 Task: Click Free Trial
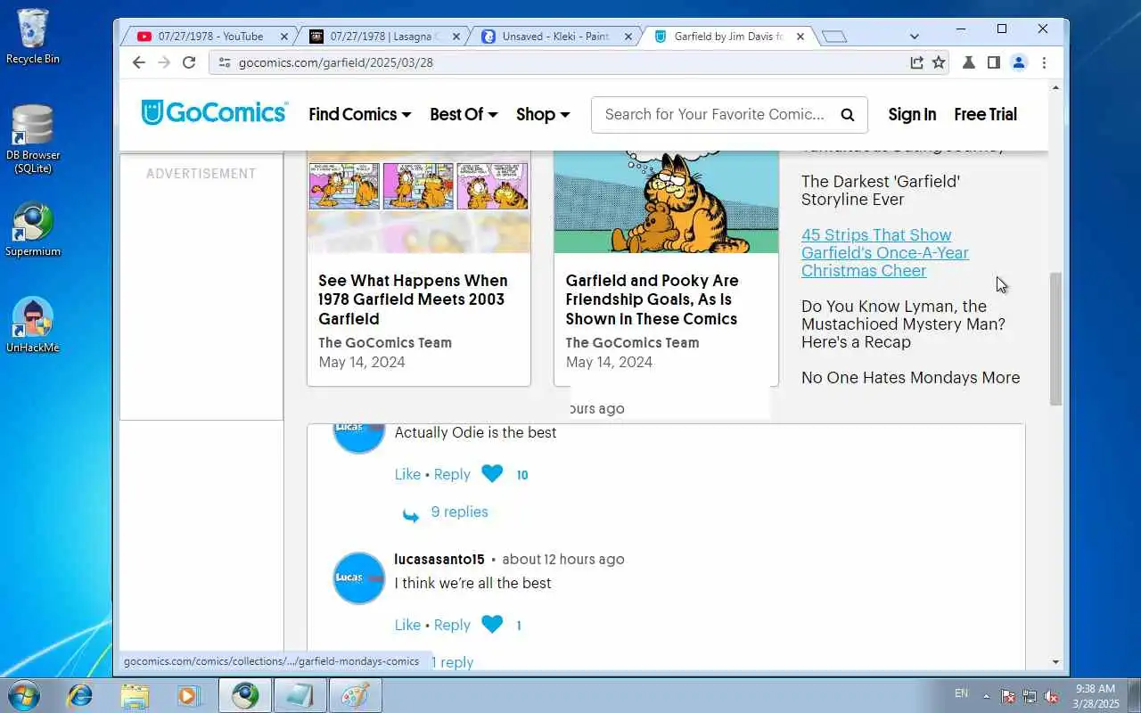tap(985, 114)
